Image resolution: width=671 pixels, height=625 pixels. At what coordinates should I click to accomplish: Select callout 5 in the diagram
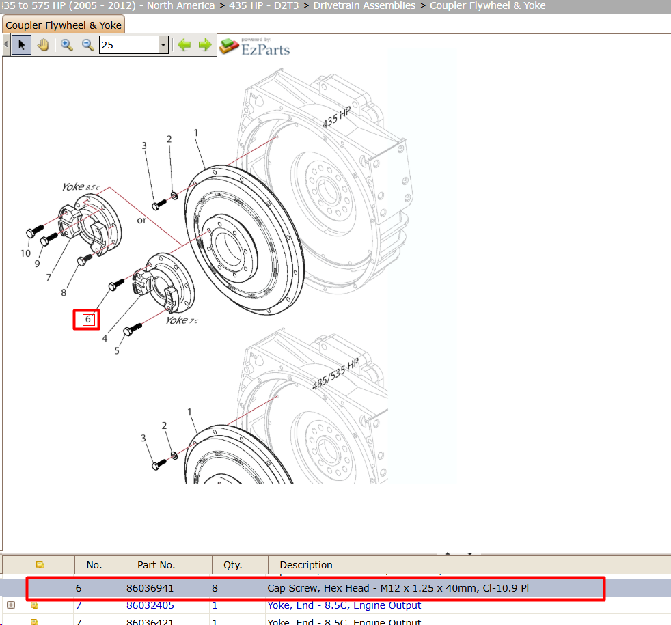click(117, 351)
